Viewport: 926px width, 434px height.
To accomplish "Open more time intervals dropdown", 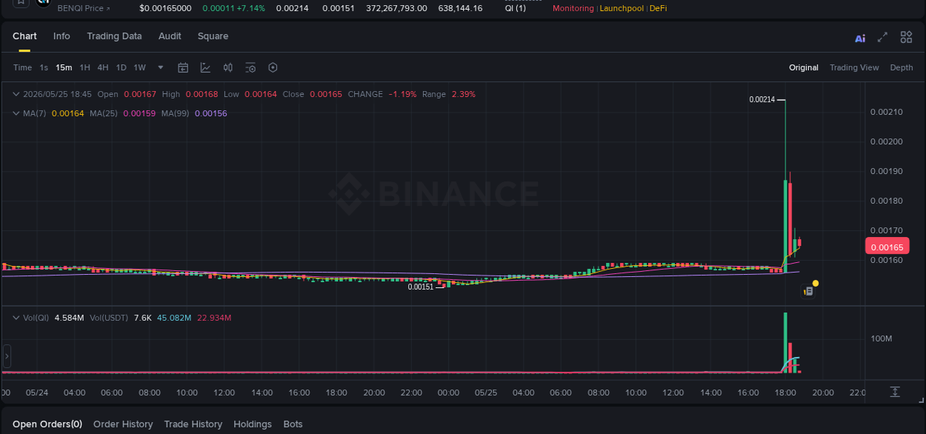I will coord(161,67).
